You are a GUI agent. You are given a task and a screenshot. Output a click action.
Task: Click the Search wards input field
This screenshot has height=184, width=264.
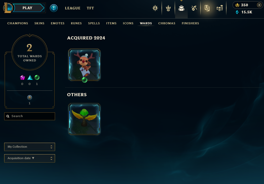click(x=30, y=116)
